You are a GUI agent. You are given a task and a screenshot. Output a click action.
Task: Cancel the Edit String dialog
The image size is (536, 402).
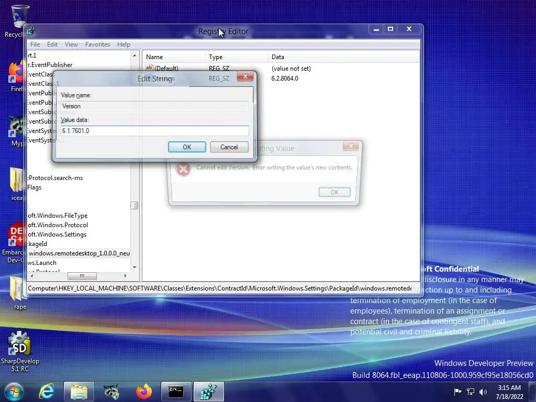229,147
